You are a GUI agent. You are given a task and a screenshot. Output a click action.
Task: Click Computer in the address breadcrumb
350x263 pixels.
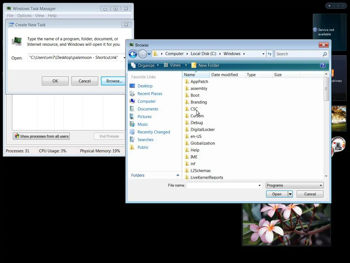[174, 54]
